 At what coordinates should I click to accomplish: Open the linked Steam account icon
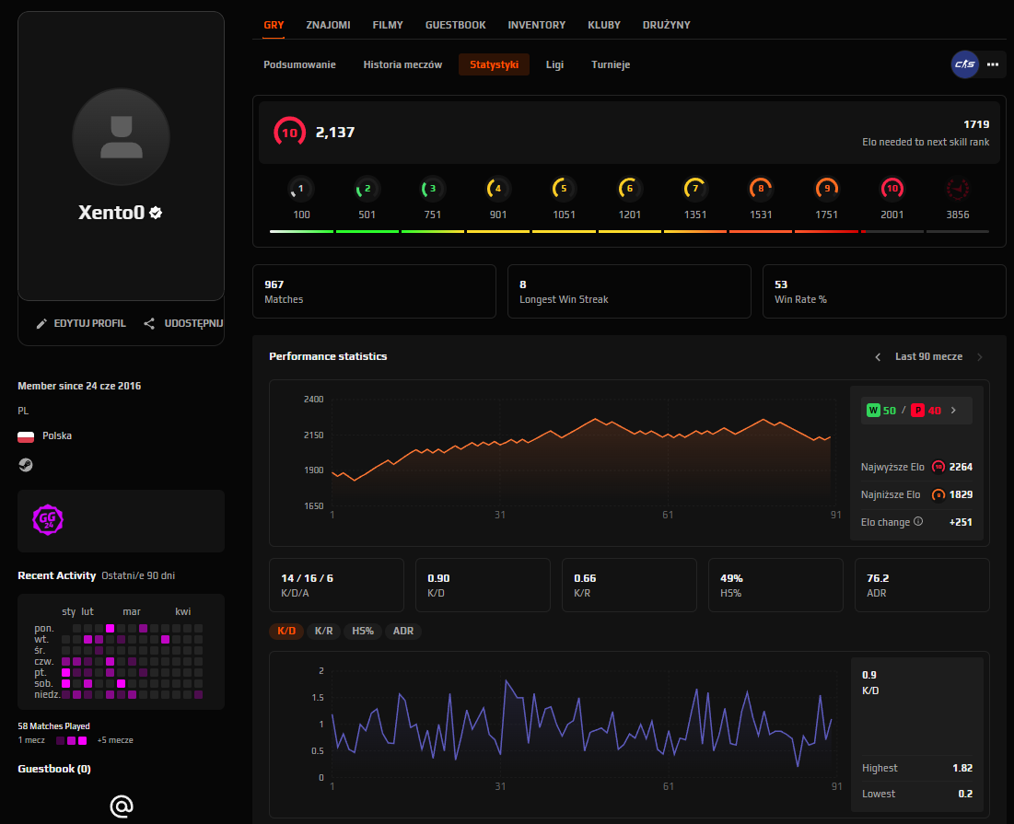(25, 465)
